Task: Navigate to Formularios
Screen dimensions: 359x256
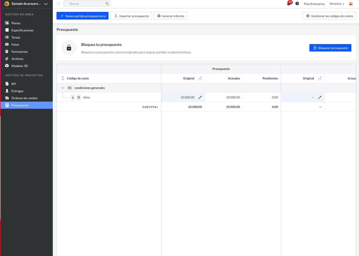Action: (x=20, y=52)
